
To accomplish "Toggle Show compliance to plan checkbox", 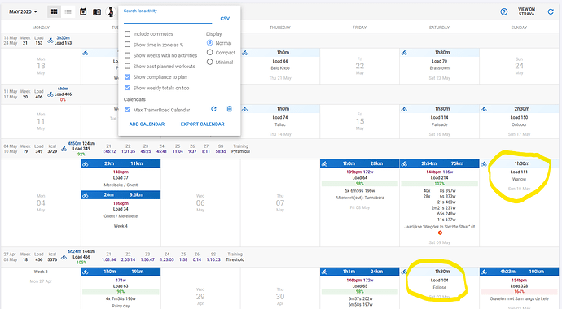I will point(127,77).
